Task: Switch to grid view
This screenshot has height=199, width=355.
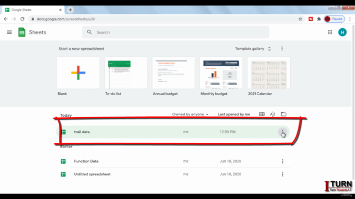Action: pos(262,114)
